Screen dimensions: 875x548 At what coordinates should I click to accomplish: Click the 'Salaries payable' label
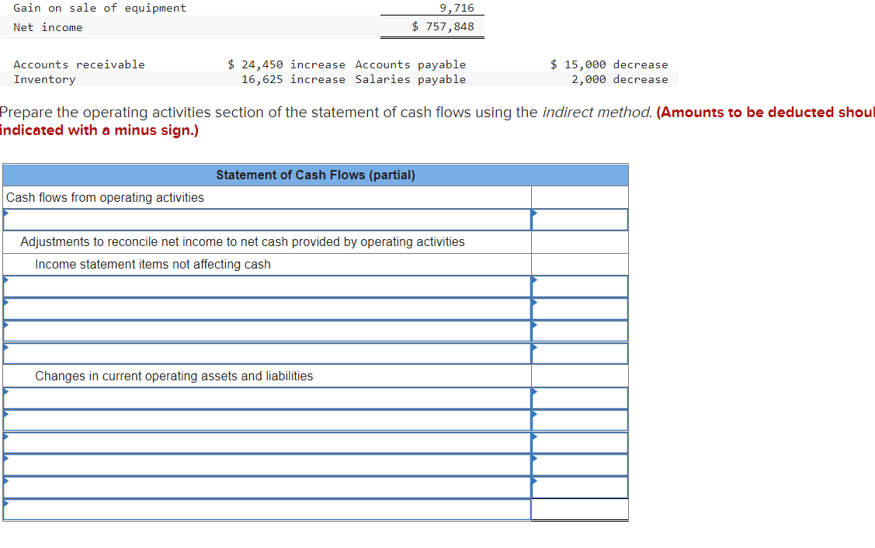coord(410,79)
